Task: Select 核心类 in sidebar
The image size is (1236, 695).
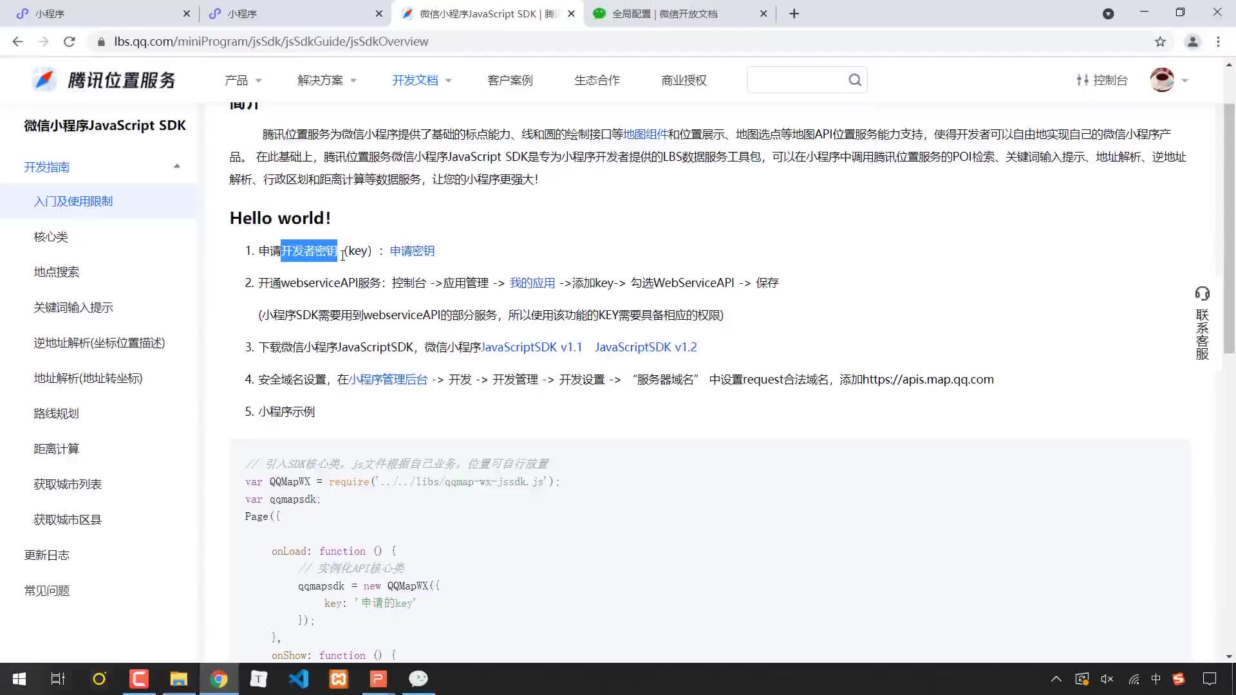Action: pos(51,237)
